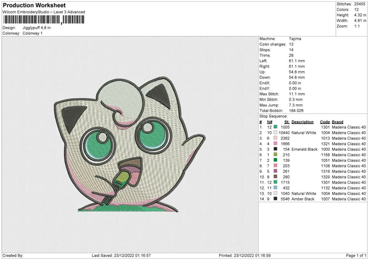Pick the light blue swatch in stop row 12

coord(276,188)
